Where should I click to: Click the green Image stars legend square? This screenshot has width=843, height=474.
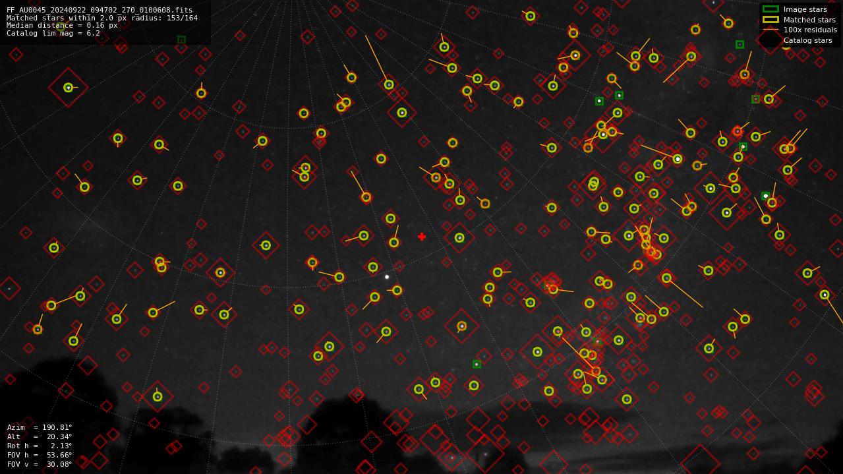(770, 9)
